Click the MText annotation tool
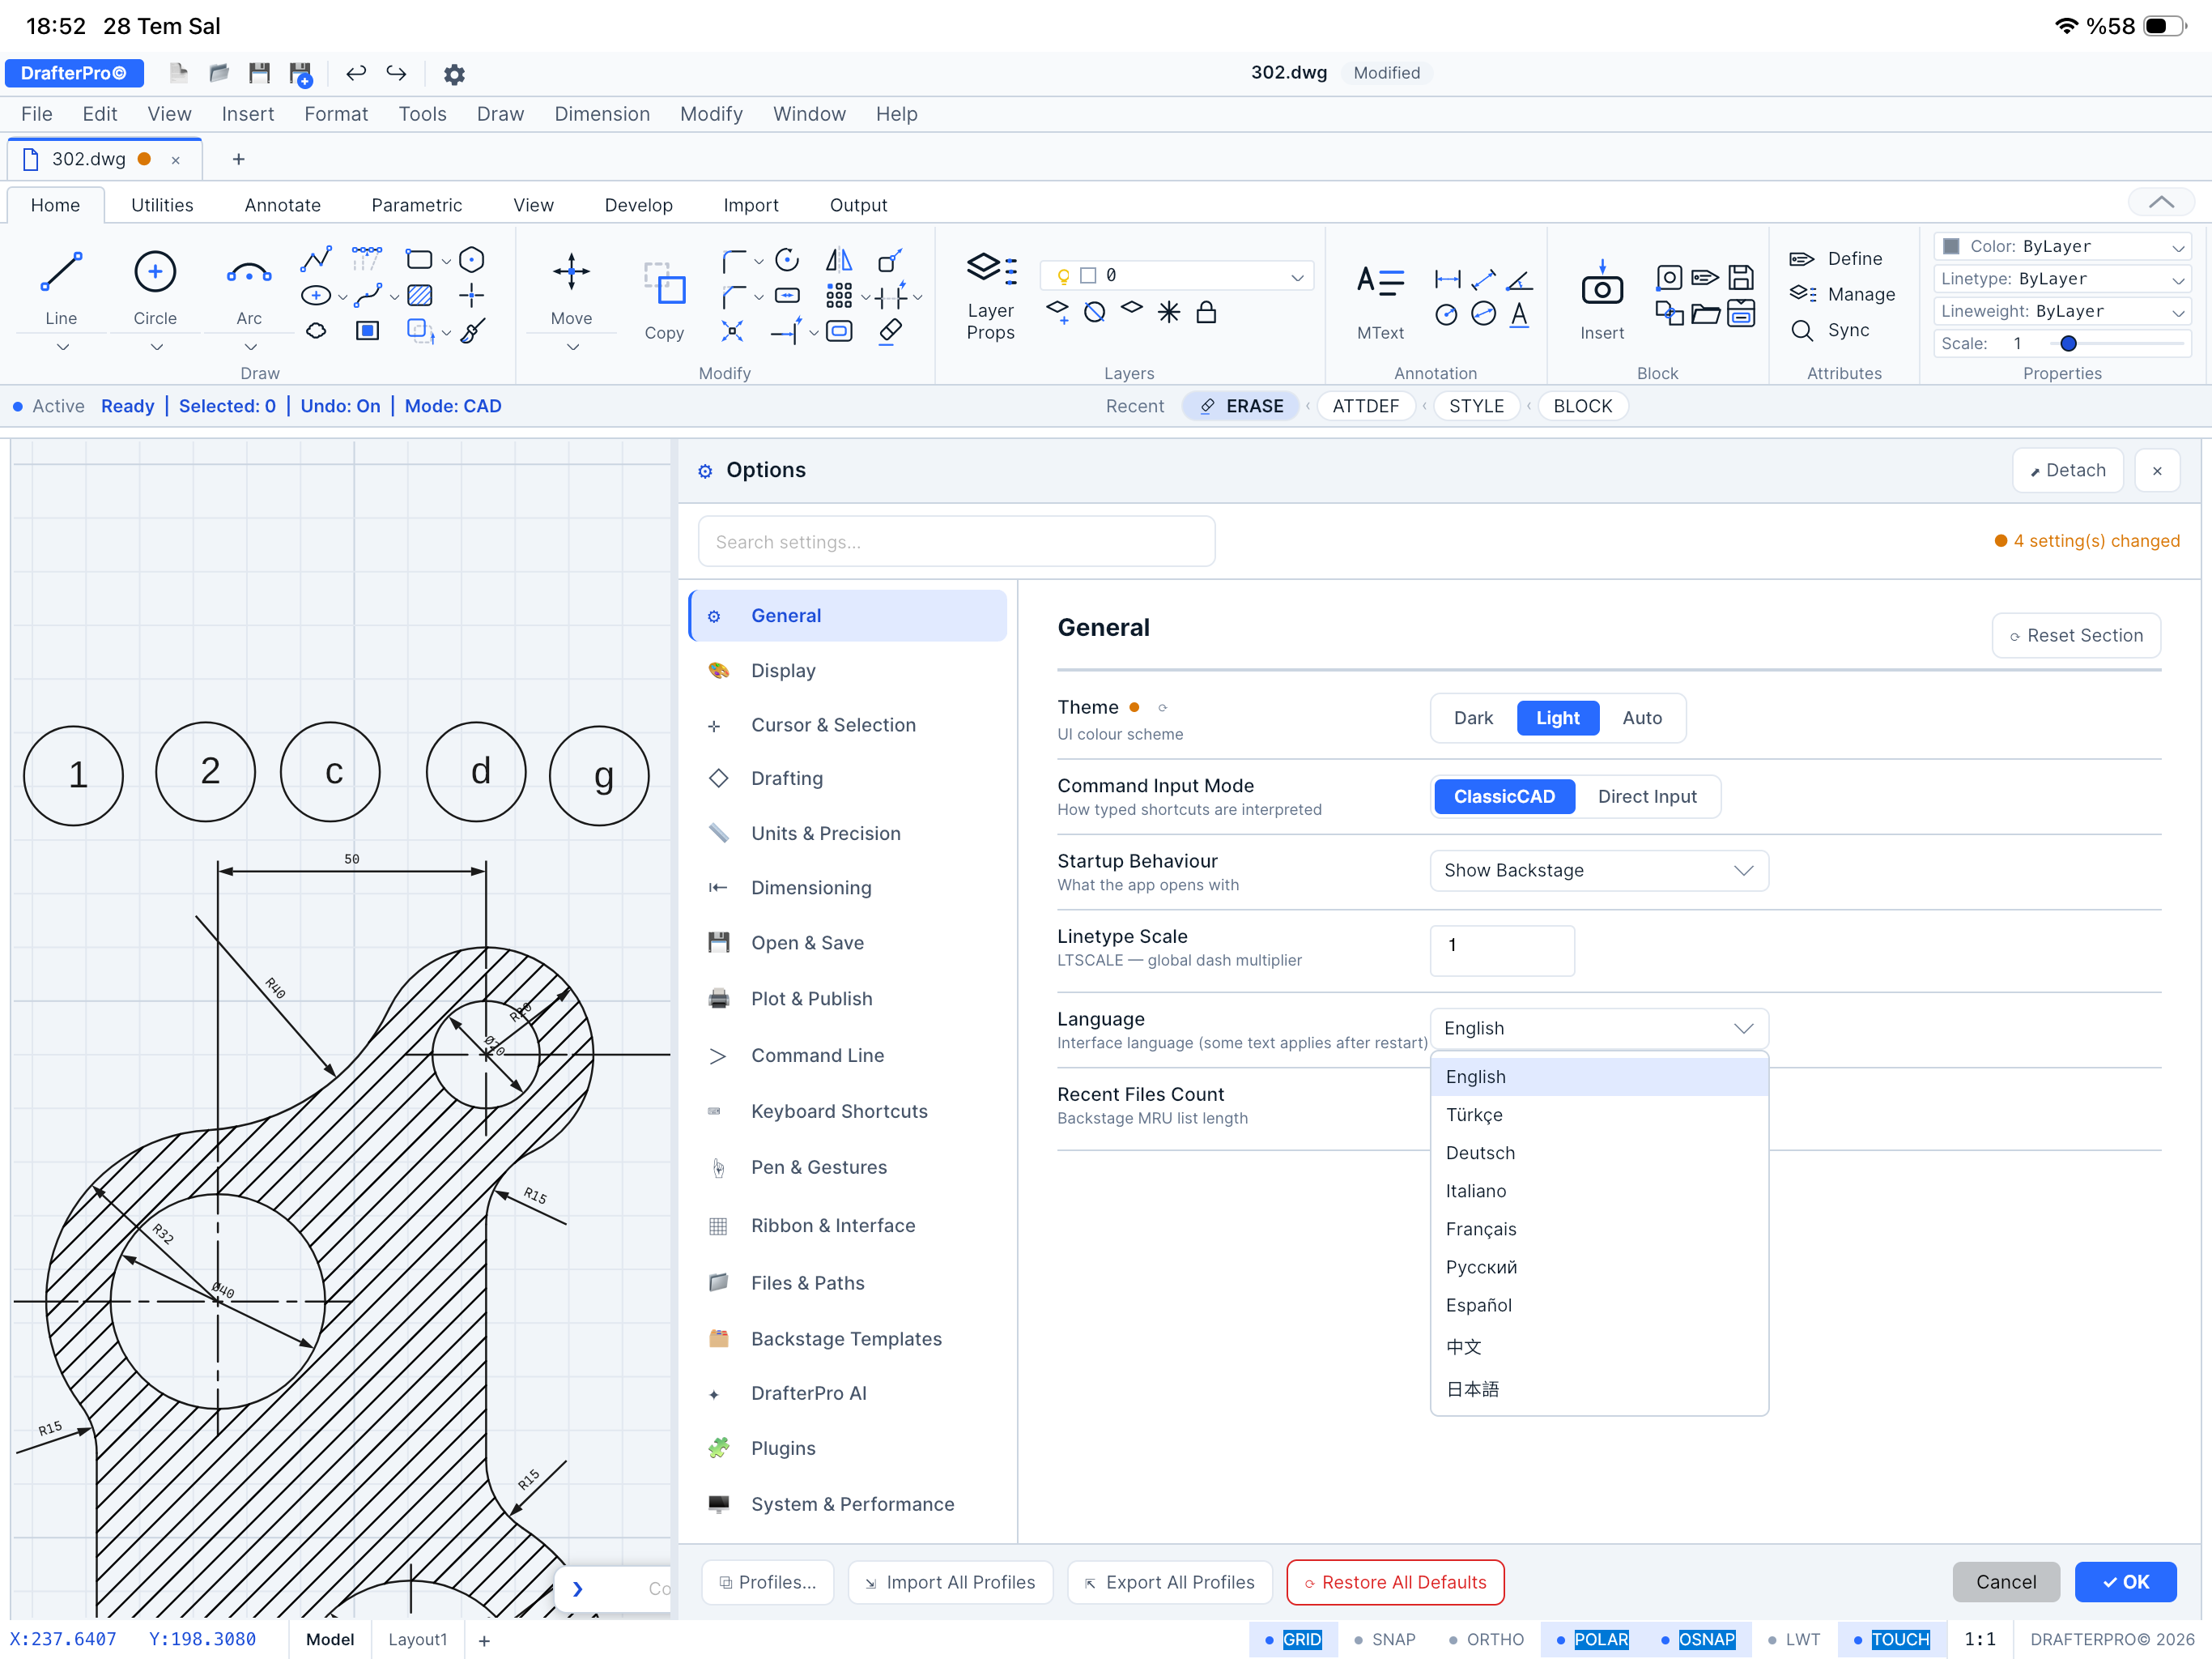This screenshot has width=2212, height=1659. pos(1380,301)
